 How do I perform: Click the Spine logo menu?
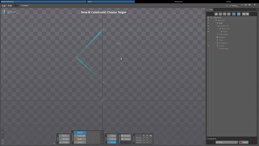coord(10,6)
